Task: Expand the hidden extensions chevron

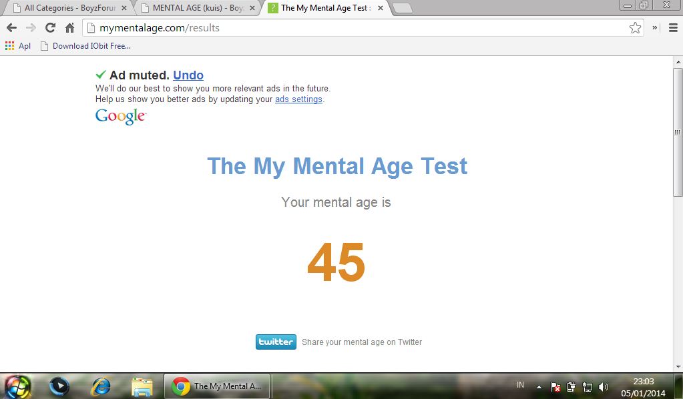Action: click(655, 28)
